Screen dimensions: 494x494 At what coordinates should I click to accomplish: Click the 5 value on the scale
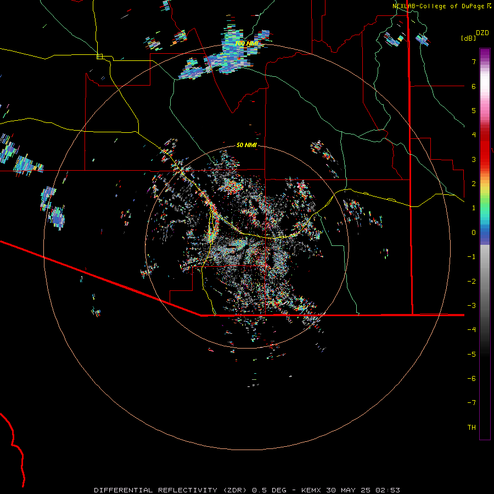click(x=474, y=110)
